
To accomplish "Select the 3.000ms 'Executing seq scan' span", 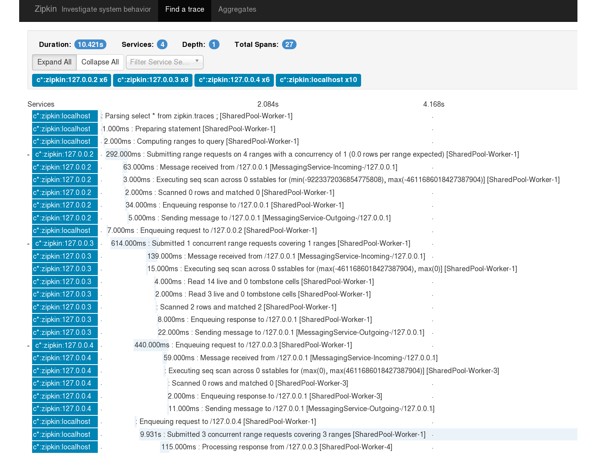I will click(342, 180).
